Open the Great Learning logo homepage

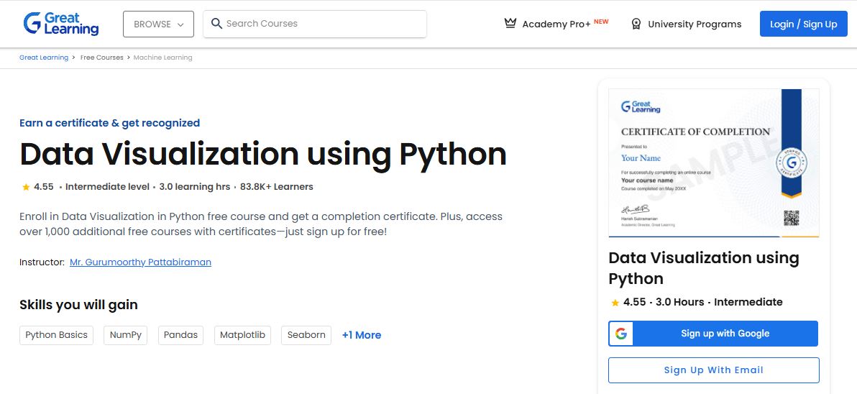point(60,24)
